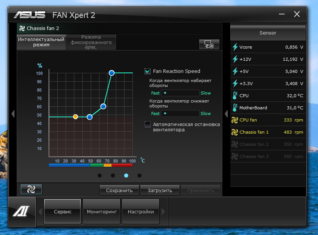
Task: Click the Загрузить button
Action: 160,190
